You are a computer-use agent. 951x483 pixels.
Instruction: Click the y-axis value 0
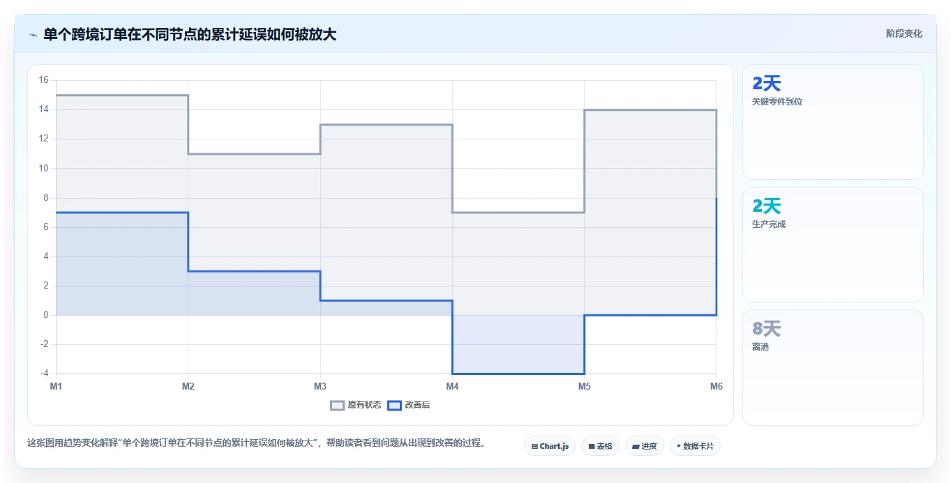(x=46, y=315)
